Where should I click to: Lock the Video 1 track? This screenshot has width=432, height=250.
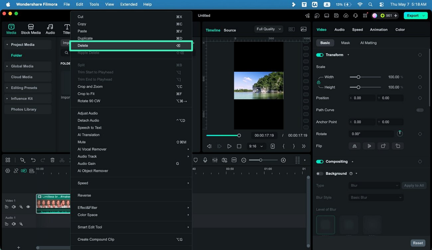[x=7, y=207]
